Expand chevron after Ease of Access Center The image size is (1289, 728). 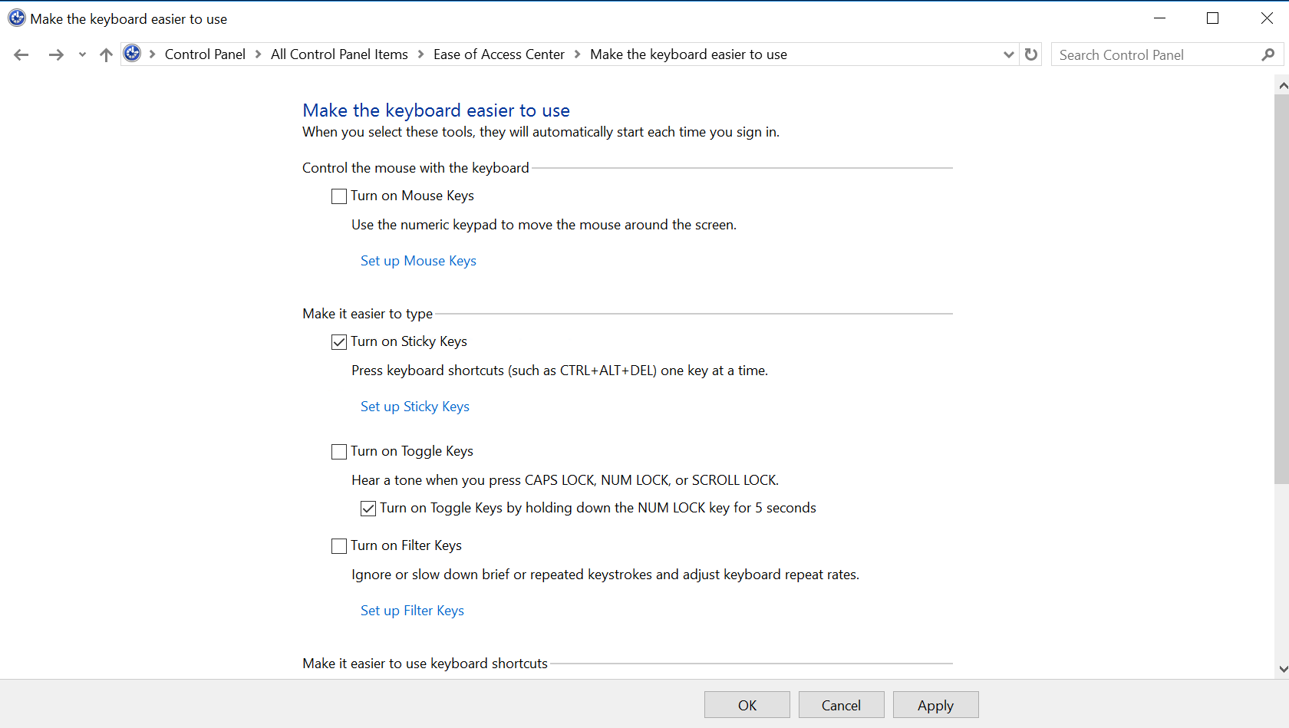click(x=577, y=54)
